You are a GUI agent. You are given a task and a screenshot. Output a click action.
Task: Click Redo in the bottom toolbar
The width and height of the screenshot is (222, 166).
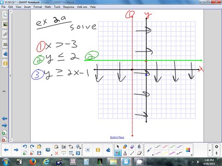[32, 147]
